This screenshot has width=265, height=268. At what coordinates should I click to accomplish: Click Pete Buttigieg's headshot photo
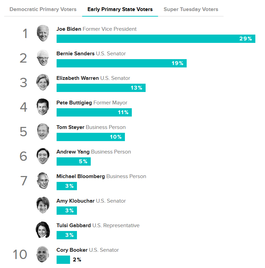tap(43, 107)
